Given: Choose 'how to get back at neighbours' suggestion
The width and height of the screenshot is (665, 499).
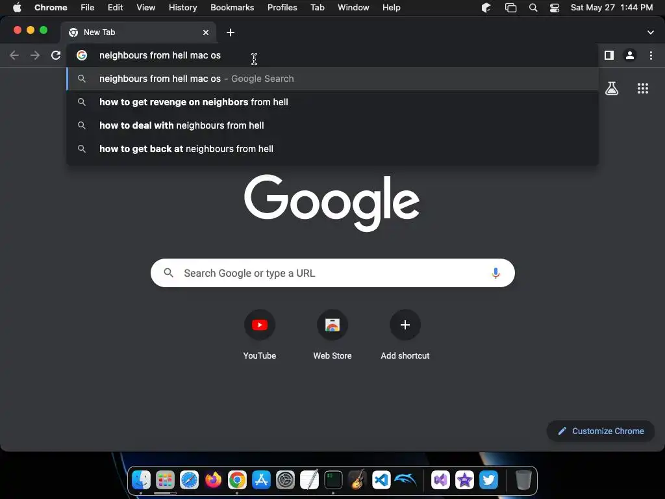Looking at the screenshot, I should [332, 149].
